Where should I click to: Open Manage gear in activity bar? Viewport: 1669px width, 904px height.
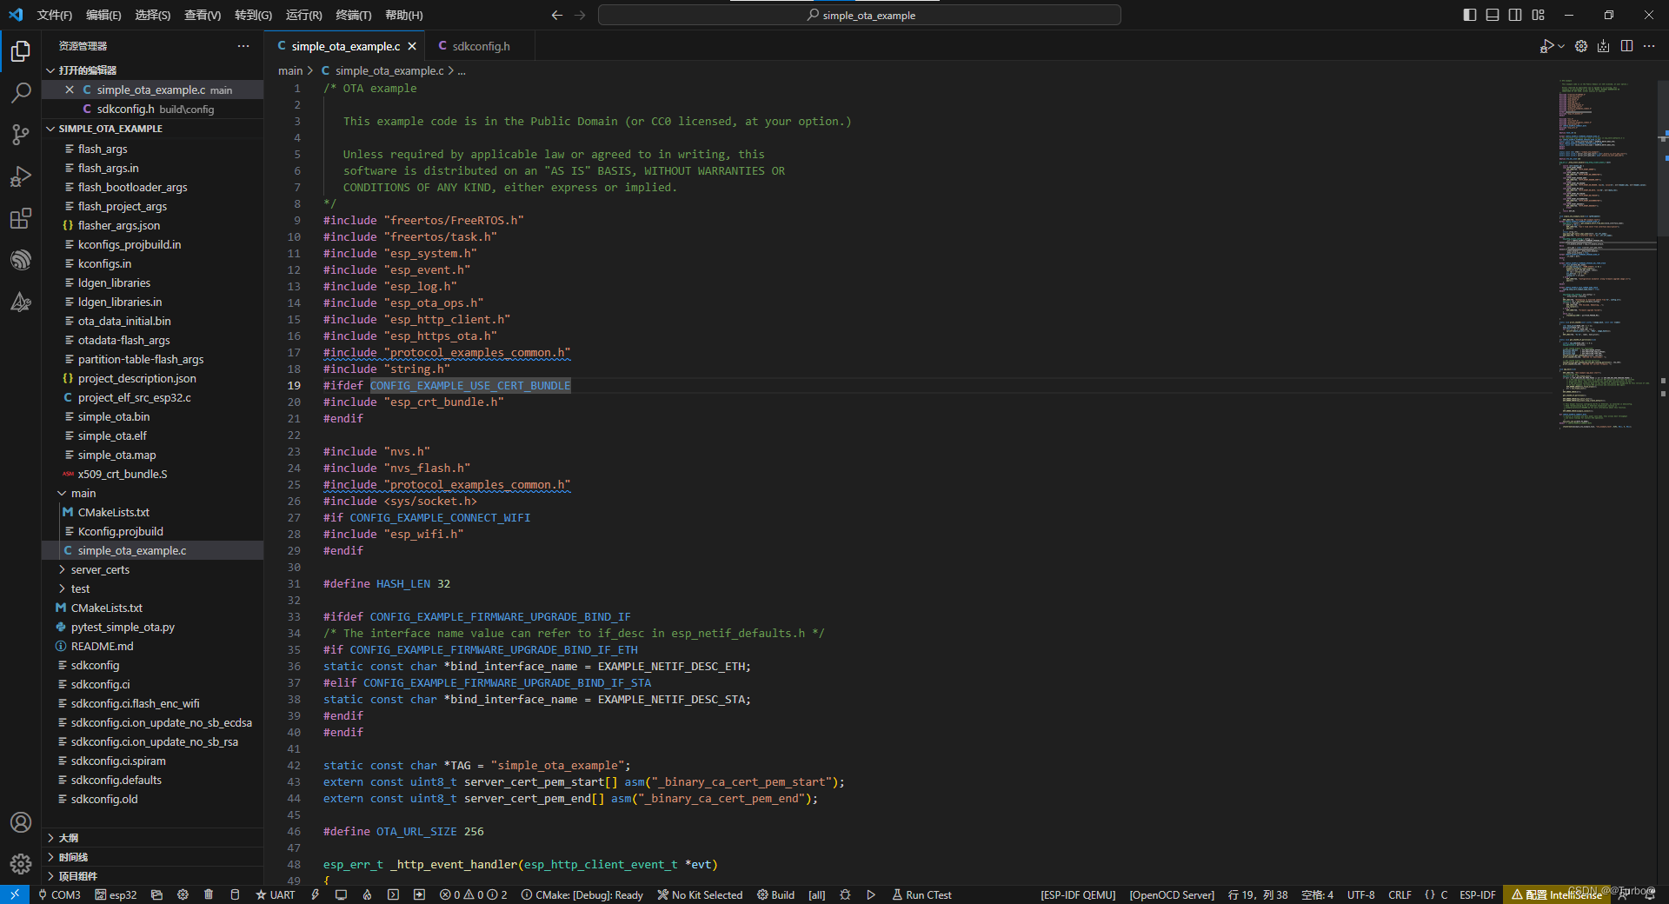point(21,863)
